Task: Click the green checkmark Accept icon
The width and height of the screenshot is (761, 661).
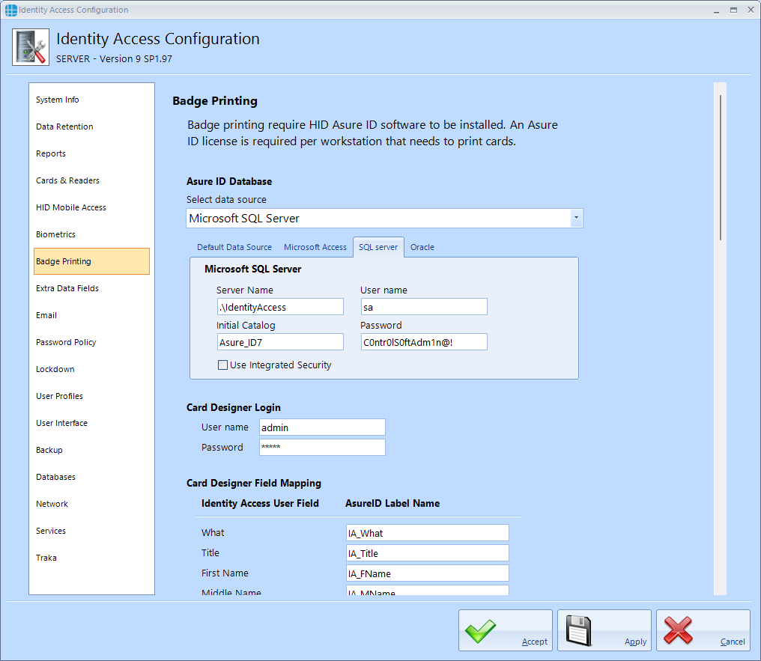Action: [480, 630]
